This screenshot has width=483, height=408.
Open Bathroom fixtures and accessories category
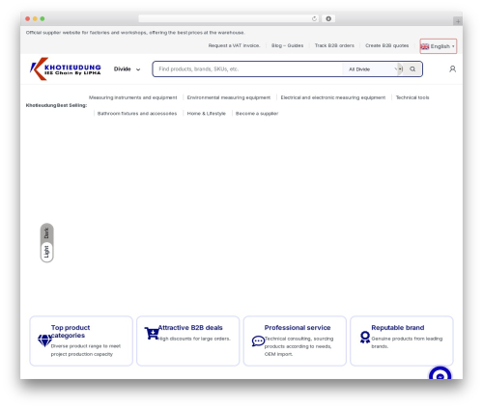tap(137, 114)
